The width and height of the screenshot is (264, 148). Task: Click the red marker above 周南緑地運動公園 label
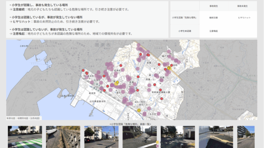160,90
